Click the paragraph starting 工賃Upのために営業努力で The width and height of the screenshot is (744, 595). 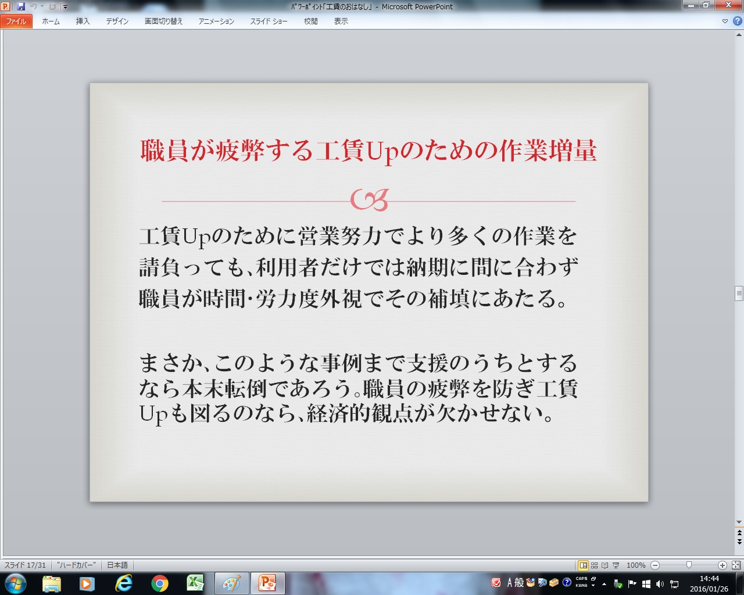(359, 267)
